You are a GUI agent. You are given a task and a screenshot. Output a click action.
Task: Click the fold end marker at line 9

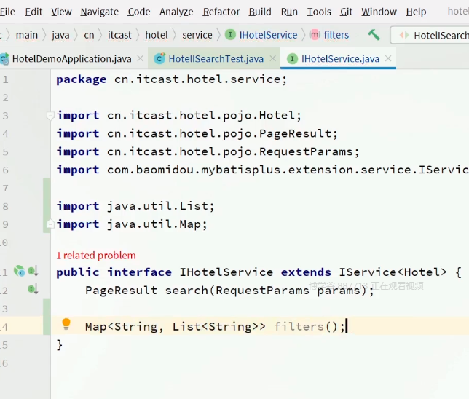click(x=50, y=224)
